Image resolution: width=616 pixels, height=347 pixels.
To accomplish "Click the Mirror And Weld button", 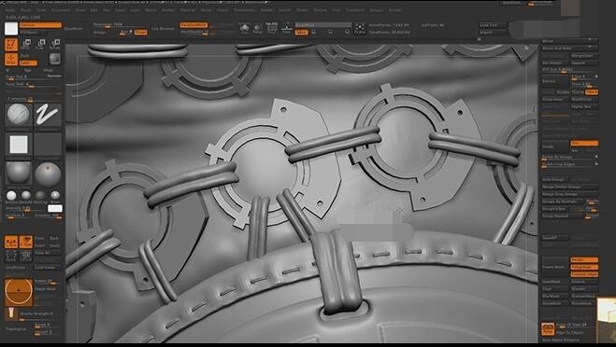I will [569, 49].
